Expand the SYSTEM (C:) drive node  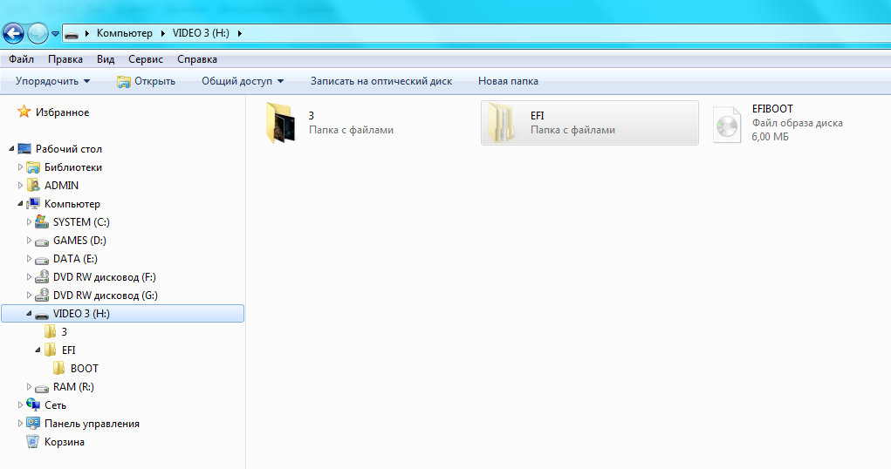tap(29, 222)
